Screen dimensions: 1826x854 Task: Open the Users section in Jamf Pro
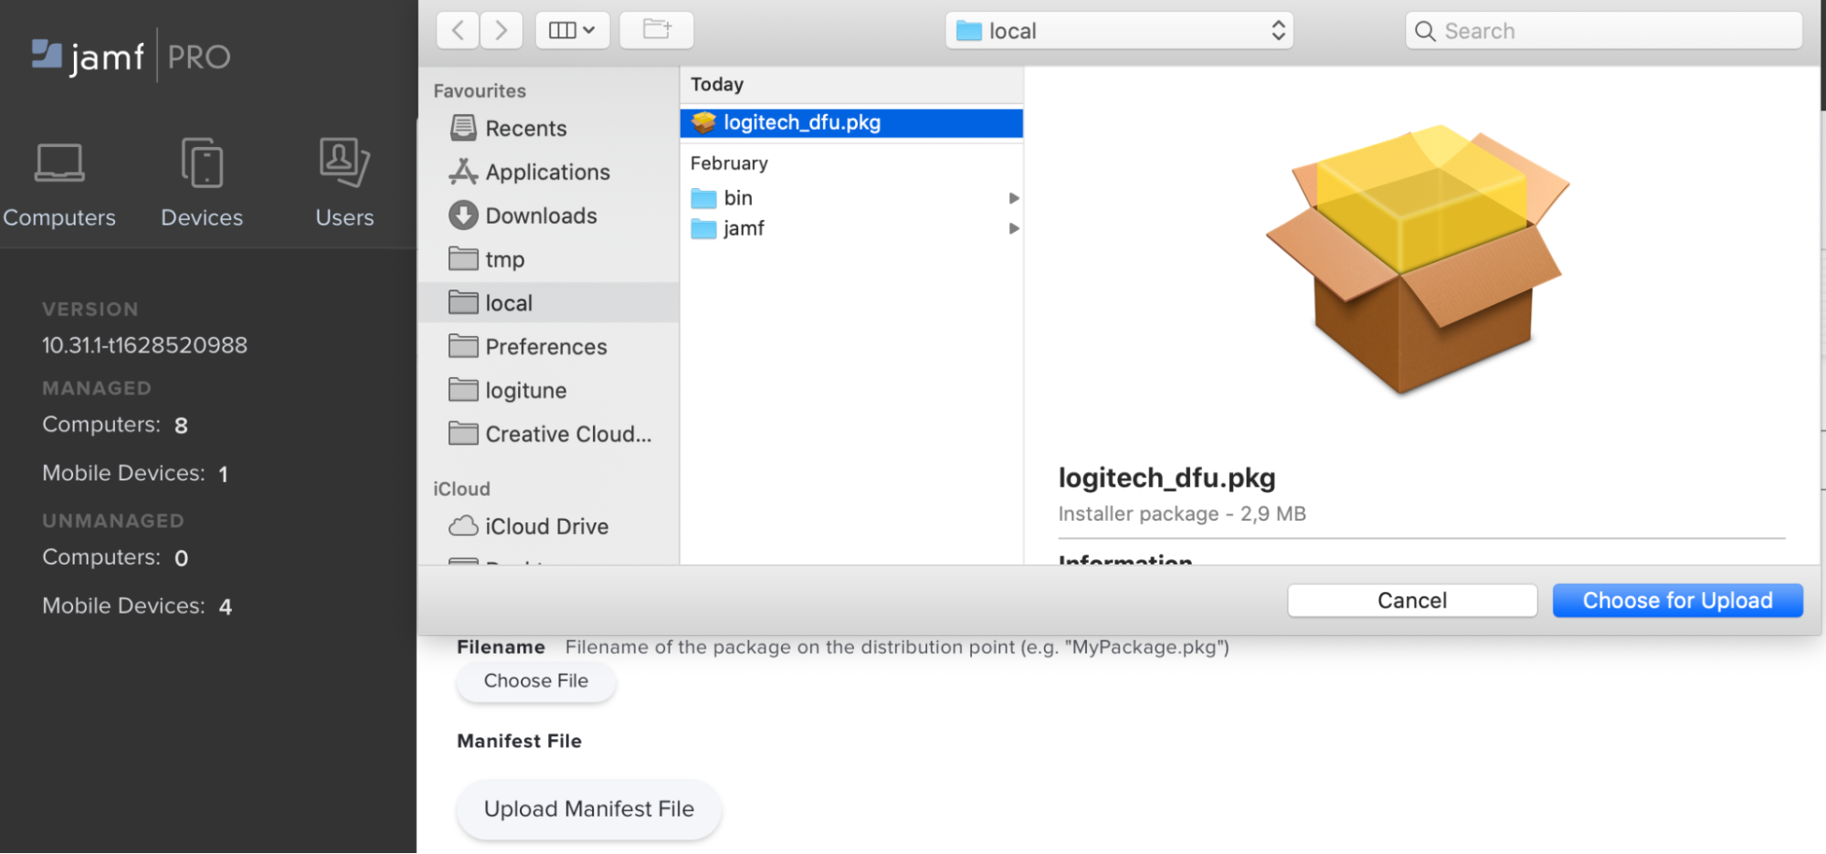pos(344,185)
